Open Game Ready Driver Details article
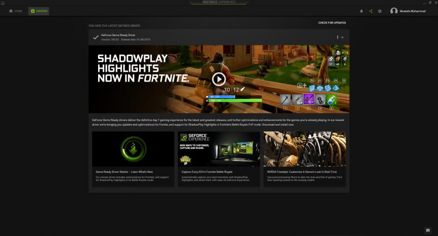Screen dimensions: 438x236 pyautogui.click(x=124, y=172)
